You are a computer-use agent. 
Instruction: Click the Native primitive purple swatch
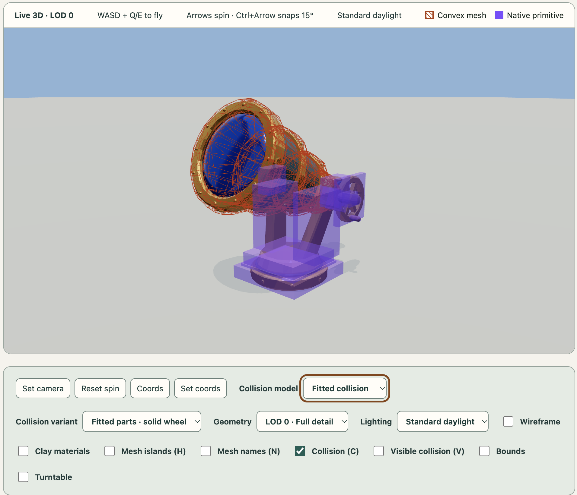[x=499, y=15]
